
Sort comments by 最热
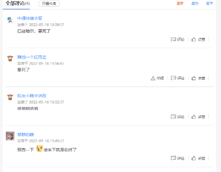tap(195, 3)
